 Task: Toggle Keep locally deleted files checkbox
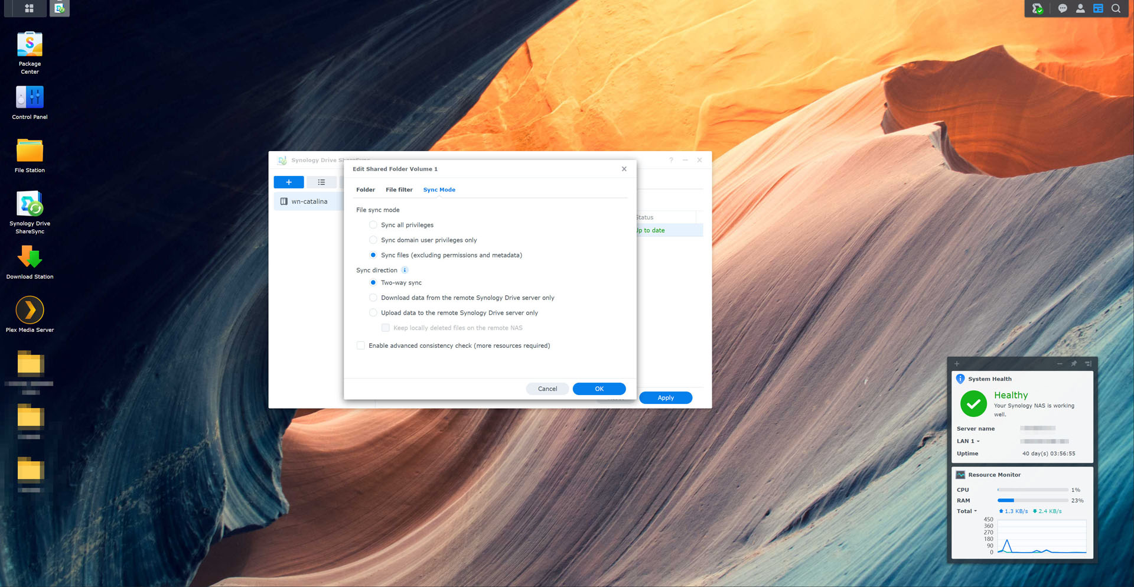(385, 328)
